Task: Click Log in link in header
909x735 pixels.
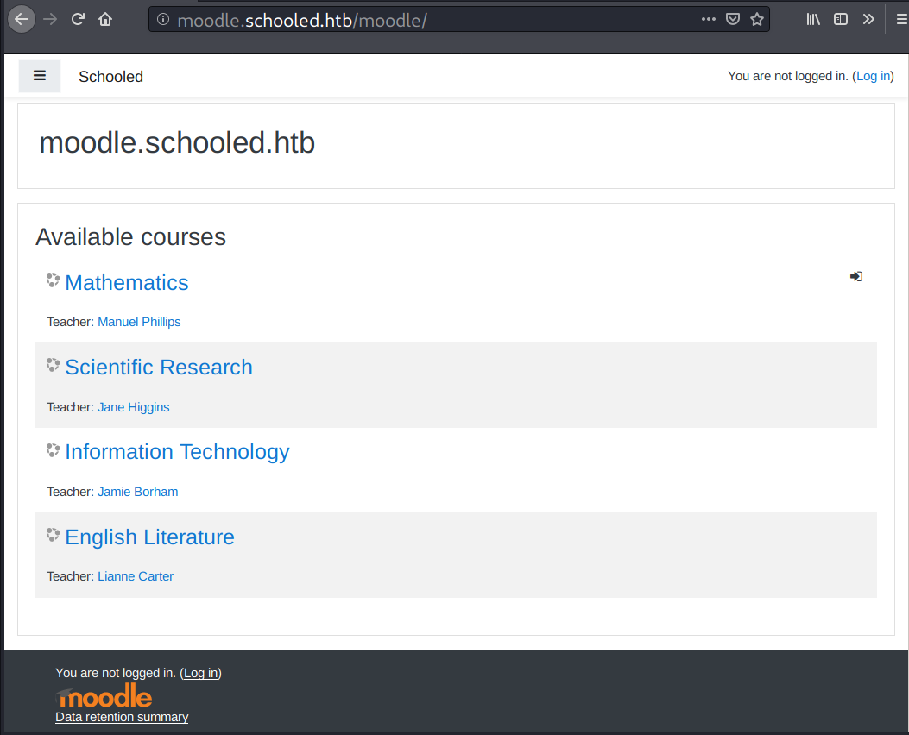Action: coord(873,76)
